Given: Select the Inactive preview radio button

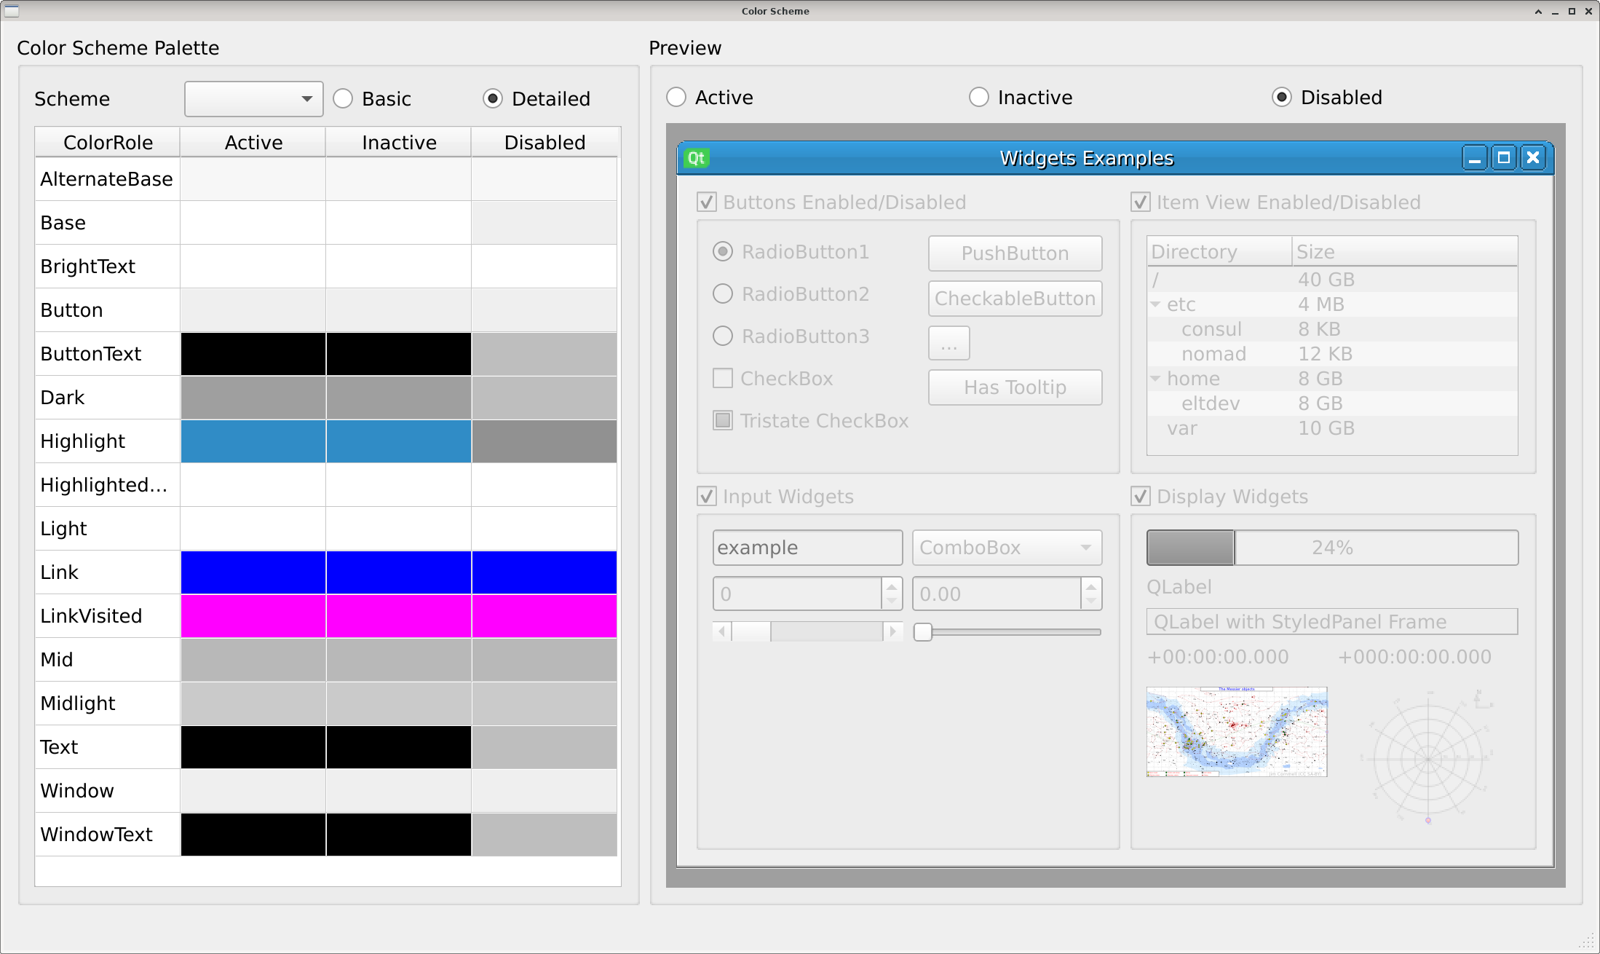Looking at the screenshot, I should (979, 97).
